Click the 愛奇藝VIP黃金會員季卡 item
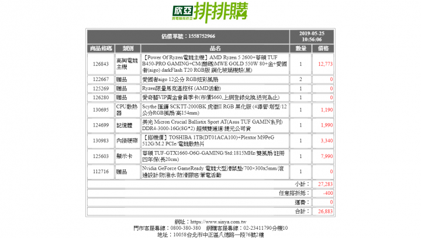The height and width of the screenshot is (238, 421). pos(211,98)
